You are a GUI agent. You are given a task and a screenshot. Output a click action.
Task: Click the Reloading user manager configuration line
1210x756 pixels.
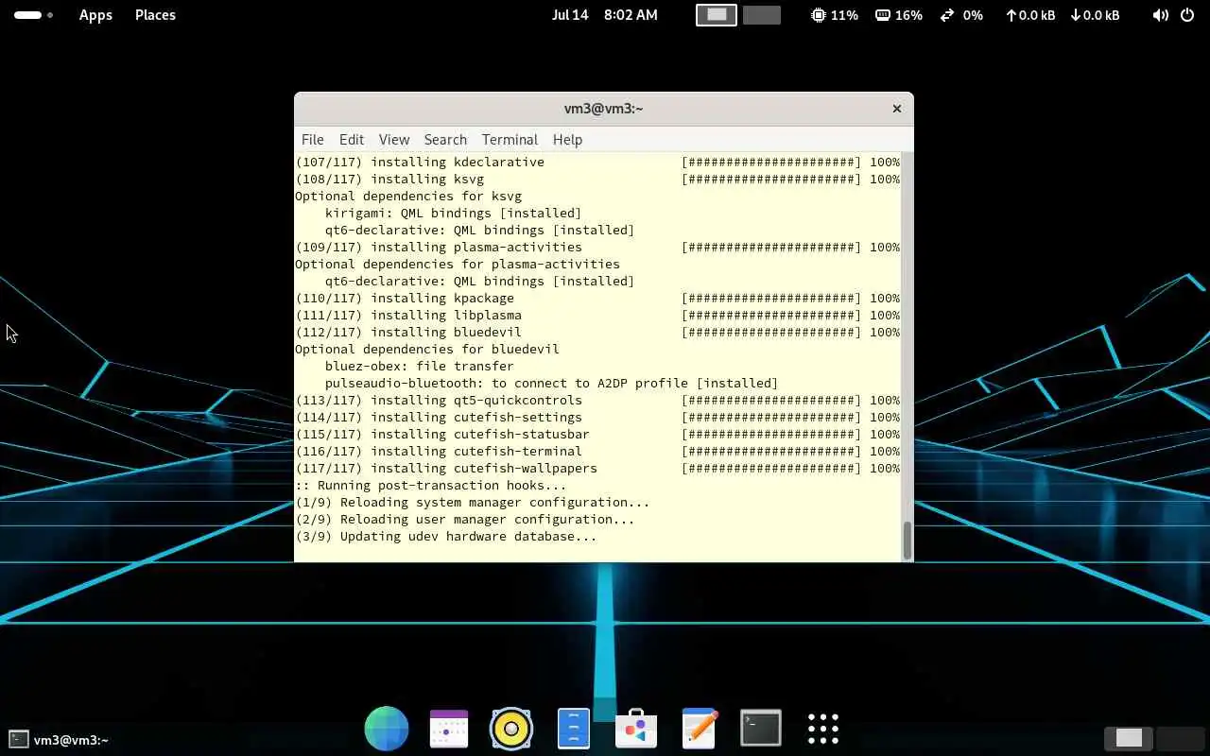point(465,519)
